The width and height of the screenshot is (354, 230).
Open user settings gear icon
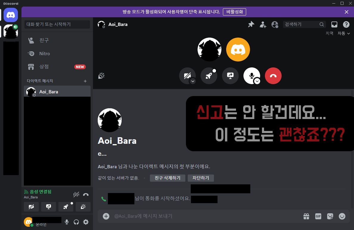tap(86, 222)
